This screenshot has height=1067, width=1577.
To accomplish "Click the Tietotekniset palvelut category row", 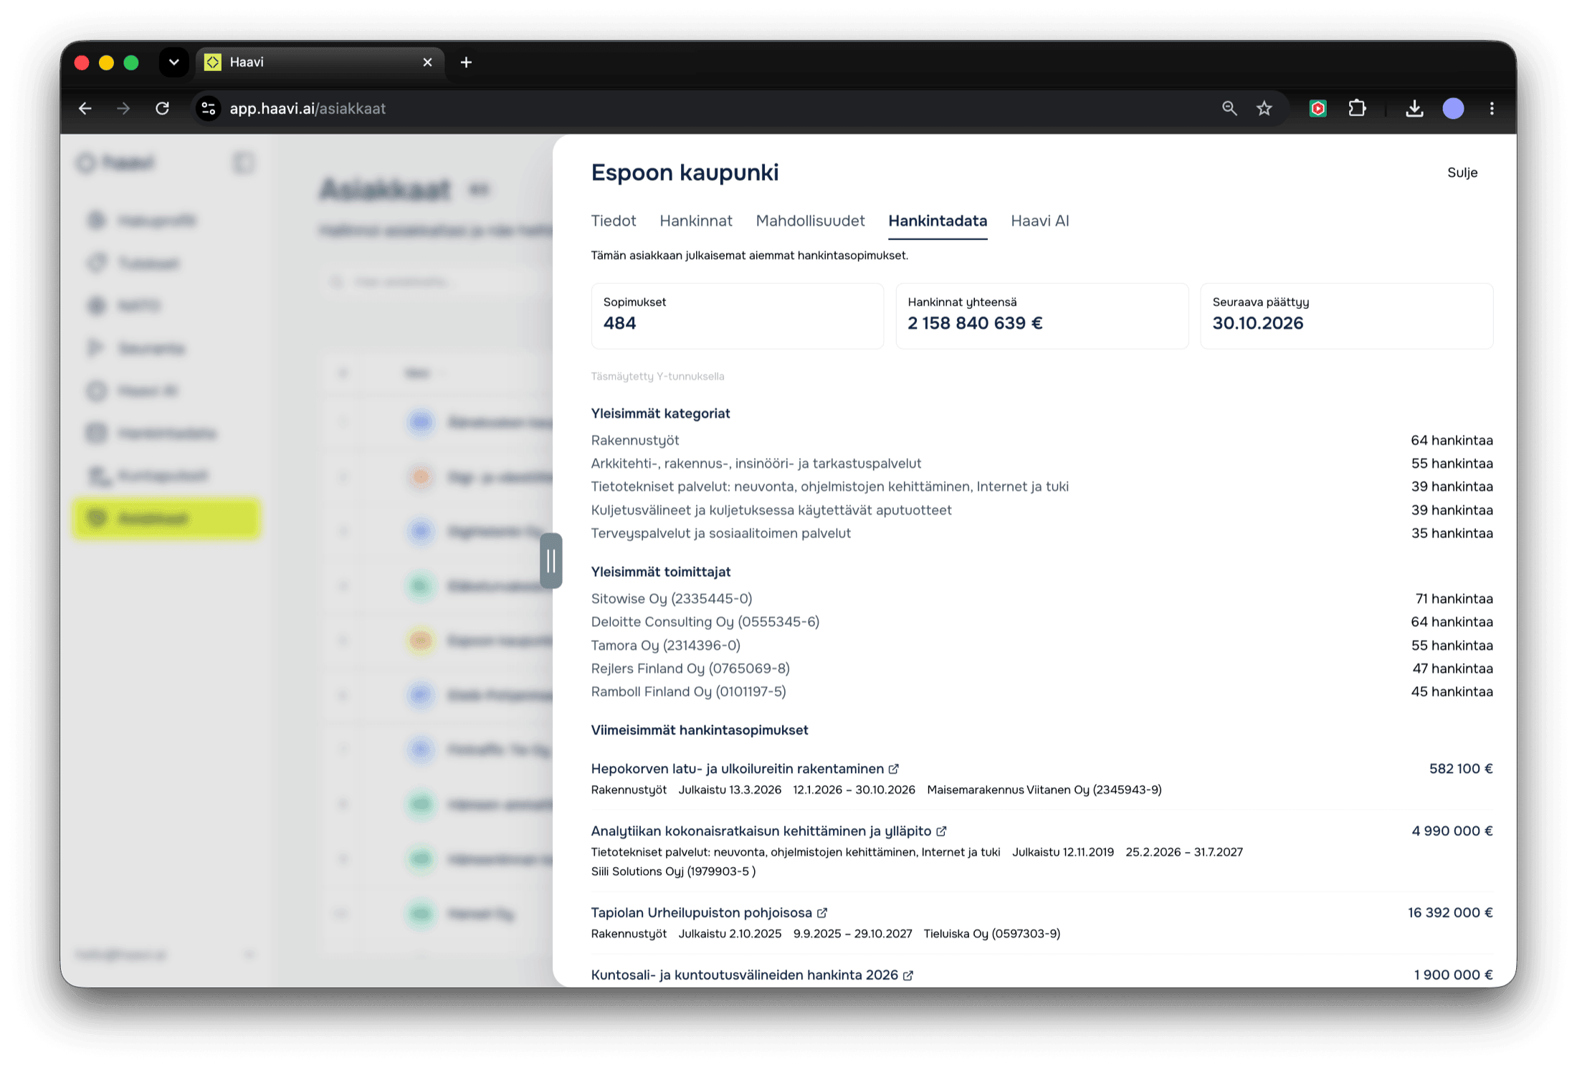I will (x=1042, y=487).
